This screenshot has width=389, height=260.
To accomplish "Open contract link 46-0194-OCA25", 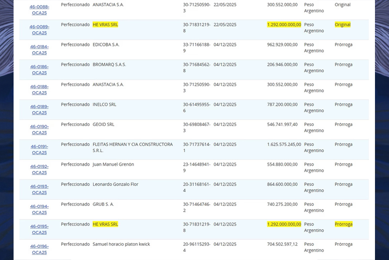I will click(x=39, y=209).
